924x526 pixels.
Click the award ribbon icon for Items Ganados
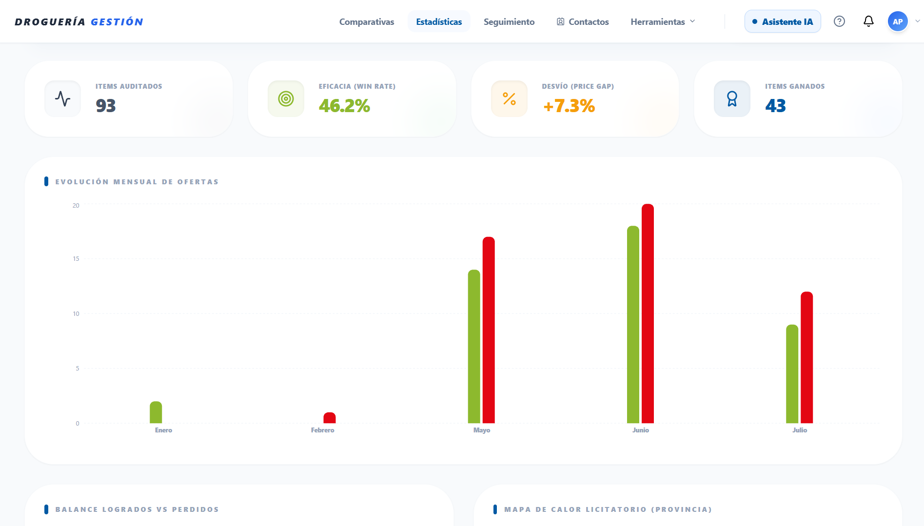point(732,98)
